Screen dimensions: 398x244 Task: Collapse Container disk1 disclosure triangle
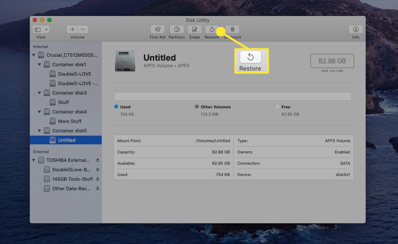40,65
